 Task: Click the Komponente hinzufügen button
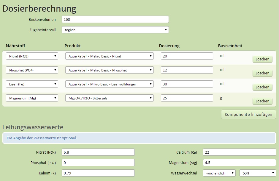point(248,114)
